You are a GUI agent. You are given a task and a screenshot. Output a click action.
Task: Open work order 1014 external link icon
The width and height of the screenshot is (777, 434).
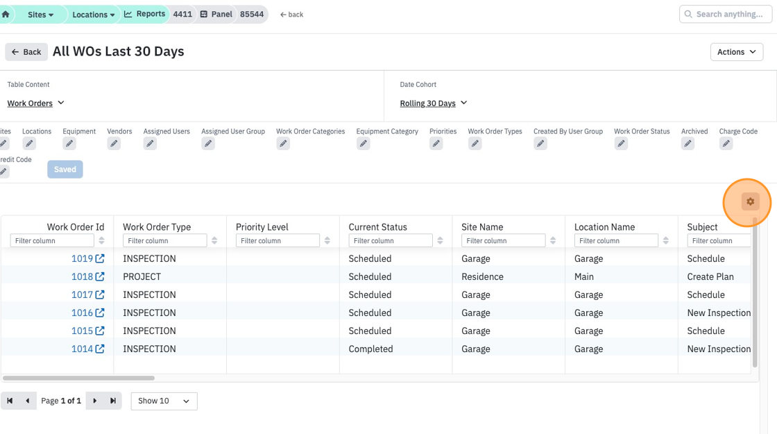100,349
